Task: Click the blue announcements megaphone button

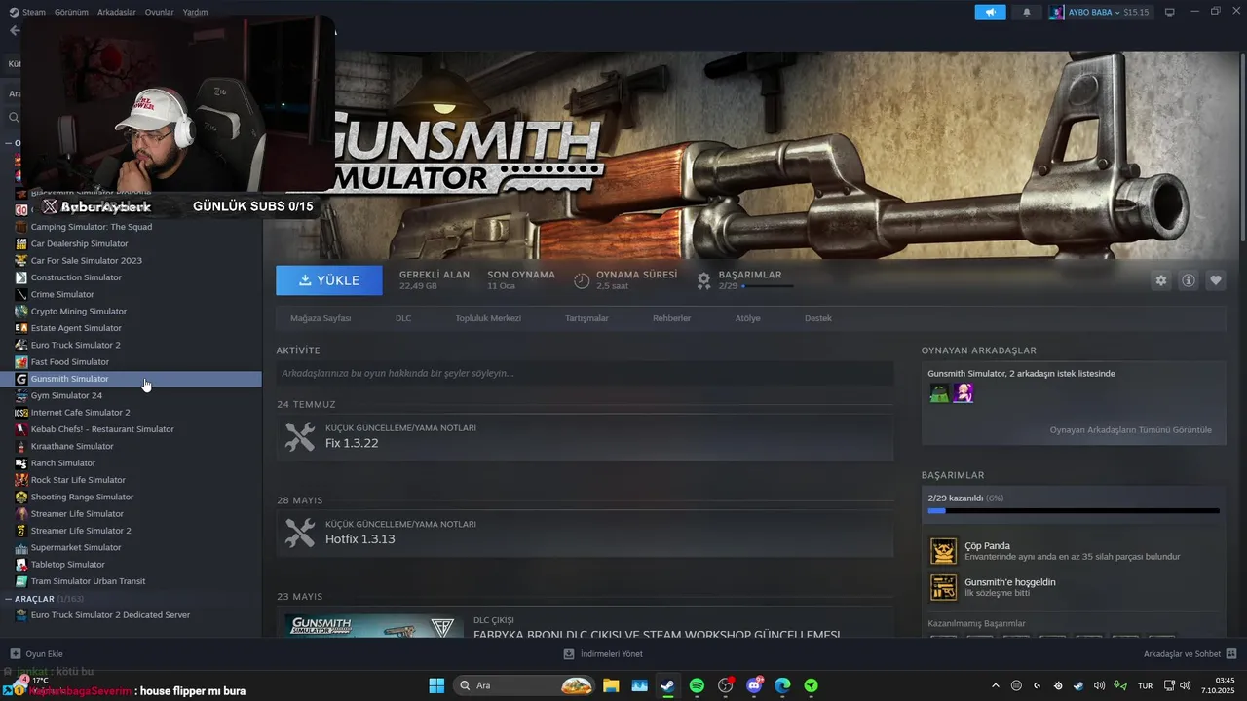Action: [x=990, y=12]
